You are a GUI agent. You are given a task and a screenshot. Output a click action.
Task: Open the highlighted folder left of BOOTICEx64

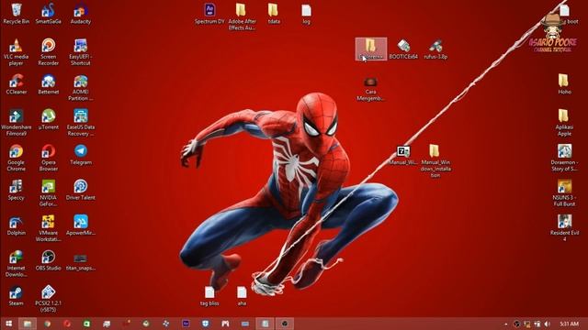[371, 49]
